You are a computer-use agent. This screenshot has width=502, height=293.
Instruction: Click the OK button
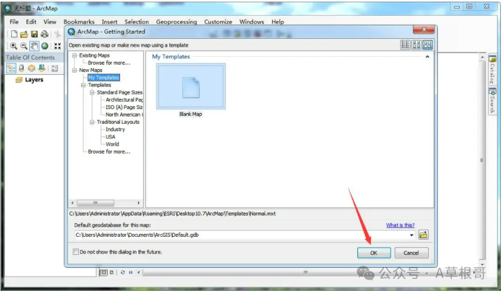[x=374, y=253]
